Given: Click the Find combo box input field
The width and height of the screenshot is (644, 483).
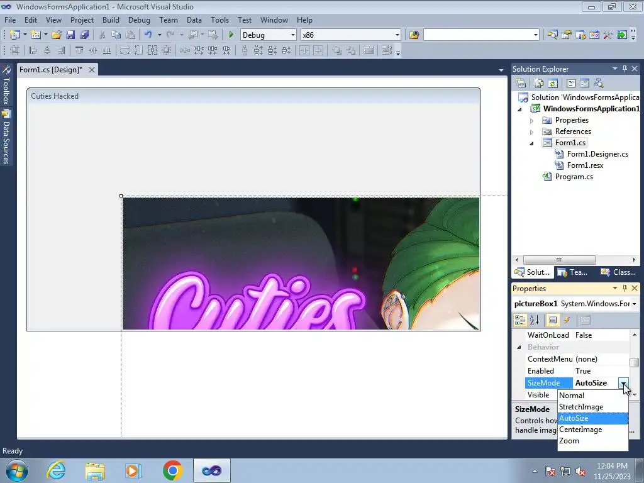Looking at the screenshot, I should pyautogui.click(x=478, y=35).
